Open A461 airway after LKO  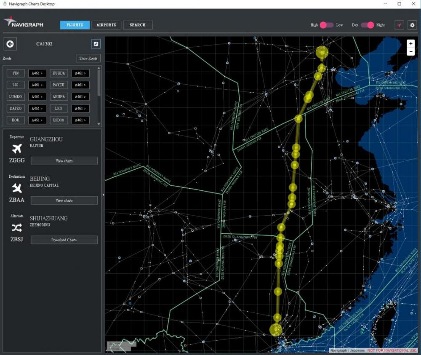click(x=80, y=109)
